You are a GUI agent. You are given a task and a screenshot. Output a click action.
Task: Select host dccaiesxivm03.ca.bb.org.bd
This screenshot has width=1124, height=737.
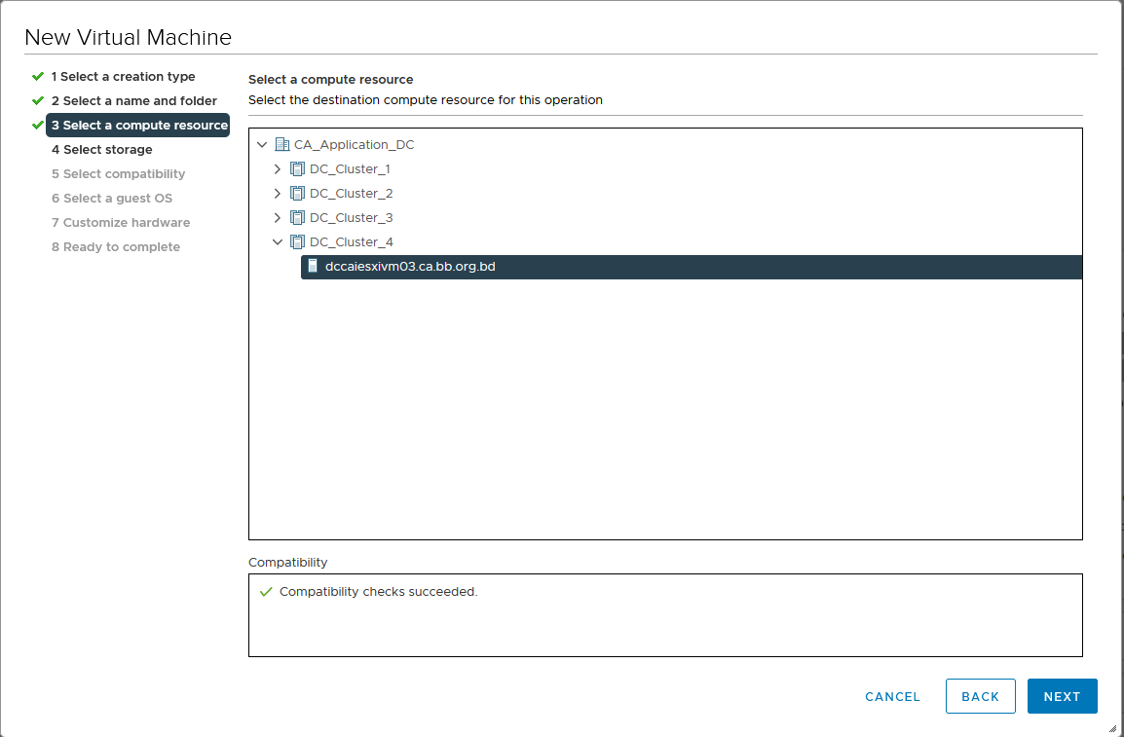[692, 267]
